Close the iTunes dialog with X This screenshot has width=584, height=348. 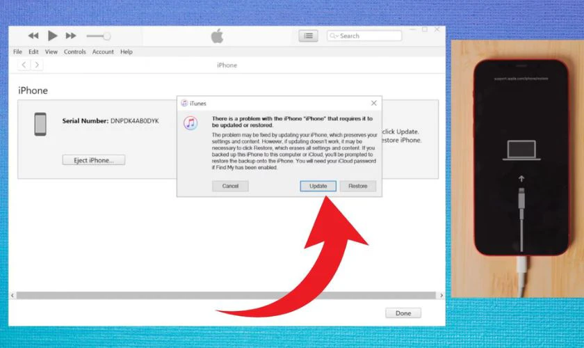click(x=373, y=103)
